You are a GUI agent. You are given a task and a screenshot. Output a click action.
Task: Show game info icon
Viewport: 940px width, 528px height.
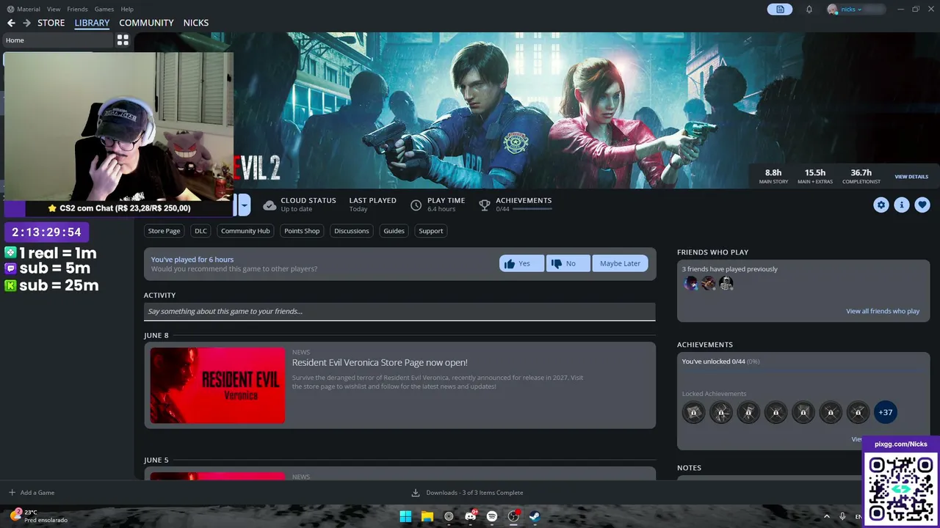(902, 205)
